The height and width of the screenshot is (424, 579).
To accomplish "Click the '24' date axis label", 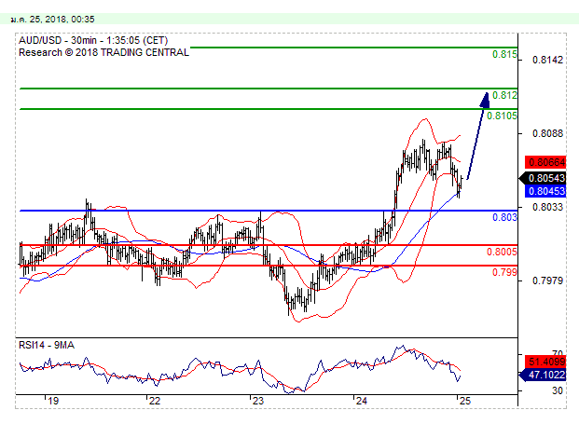I will (x=362, y=401).
